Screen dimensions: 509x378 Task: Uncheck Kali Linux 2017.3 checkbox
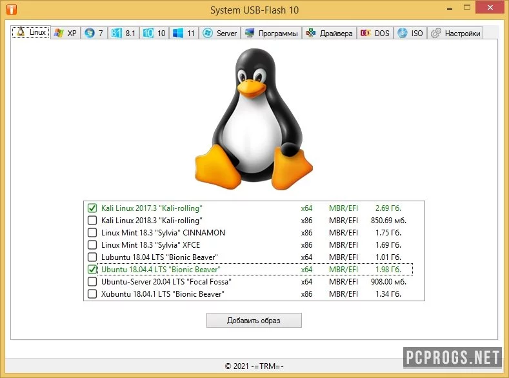pyautogui.click(x=92, y=208)
